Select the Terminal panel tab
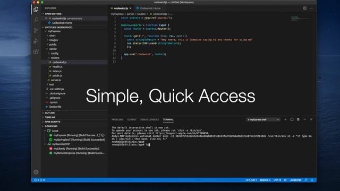340x191 pixels. click(x=168, y=119)
